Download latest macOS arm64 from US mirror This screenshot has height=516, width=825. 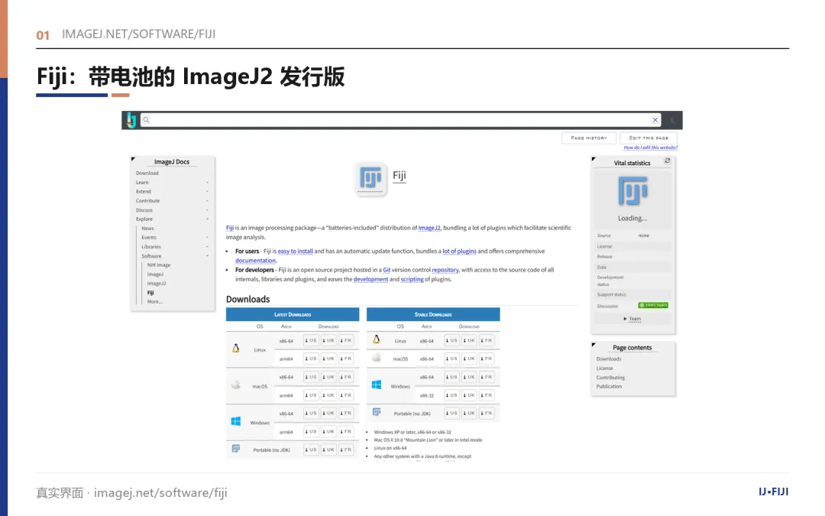pos(311,395)
